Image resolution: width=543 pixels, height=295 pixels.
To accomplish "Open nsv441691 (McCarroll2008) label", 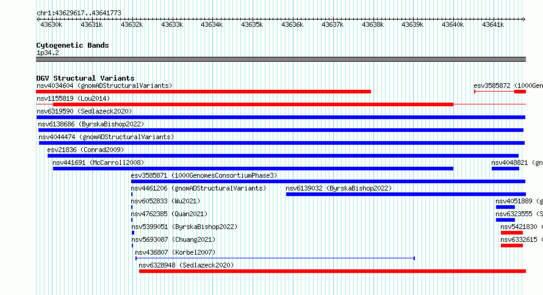I will coord(98,162).
